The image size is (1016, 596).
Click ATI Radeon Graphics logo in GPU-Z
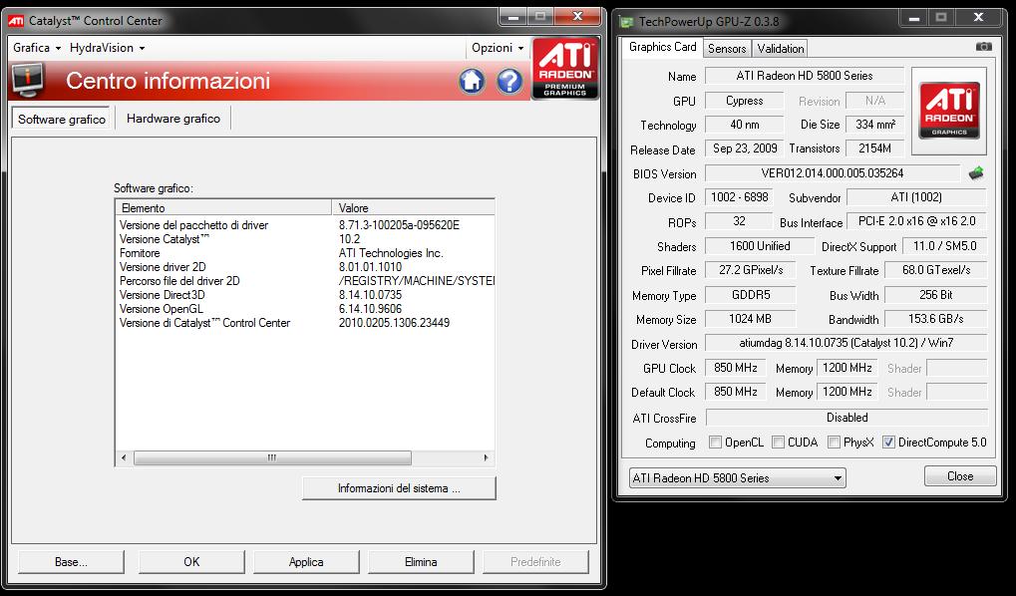(x=948, y=110)
